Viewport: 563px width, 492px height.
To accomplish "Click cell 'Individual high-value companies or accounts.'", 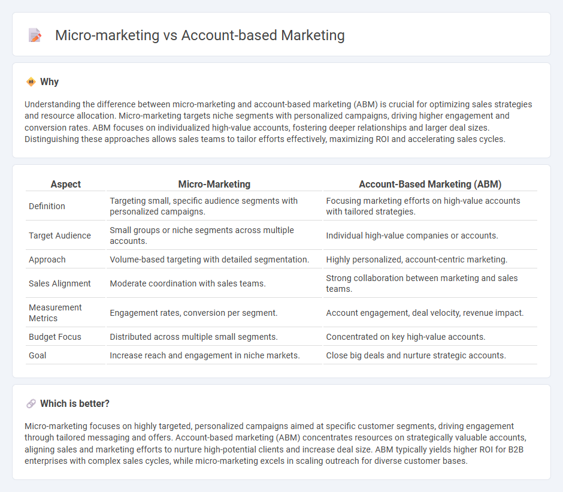I will point(430,236).
